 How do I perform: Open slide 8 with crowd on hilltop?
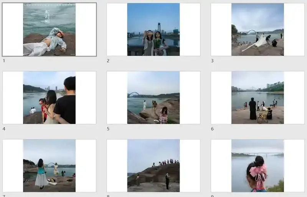pos(153,166)
